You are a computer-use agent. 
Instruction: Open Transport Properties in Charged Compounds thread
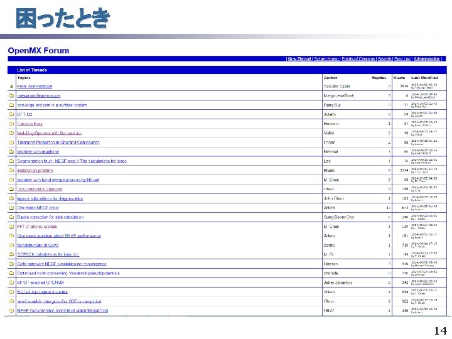[x=58, y=143]
